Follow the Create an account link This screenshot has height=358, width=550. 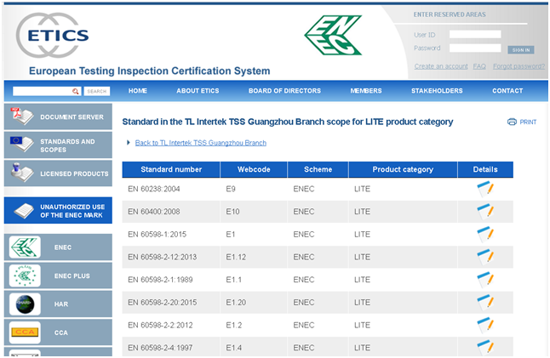[441, 66]
